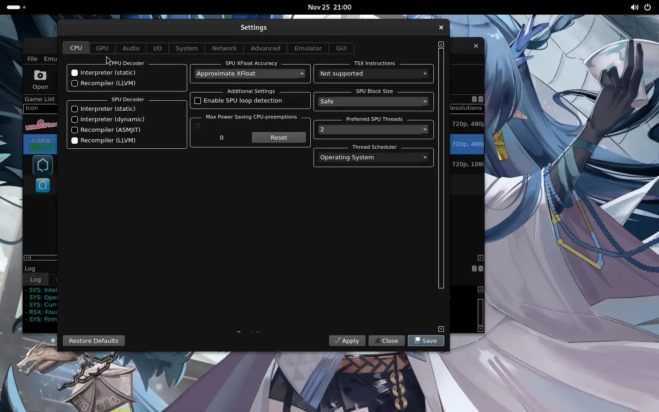Open the Emu menu in main window
Viewport: 659px width, 412px height.
tap(50, 59)
